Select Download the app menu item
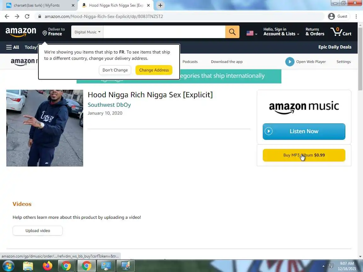363x272 pixels. pos(227,62)
